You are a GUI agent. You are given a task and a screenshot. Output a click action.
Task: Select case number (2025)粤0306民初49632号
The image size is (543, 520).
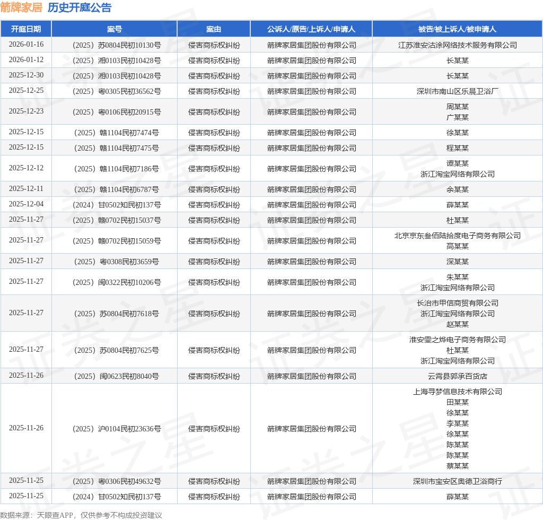[x=116, y=482]
